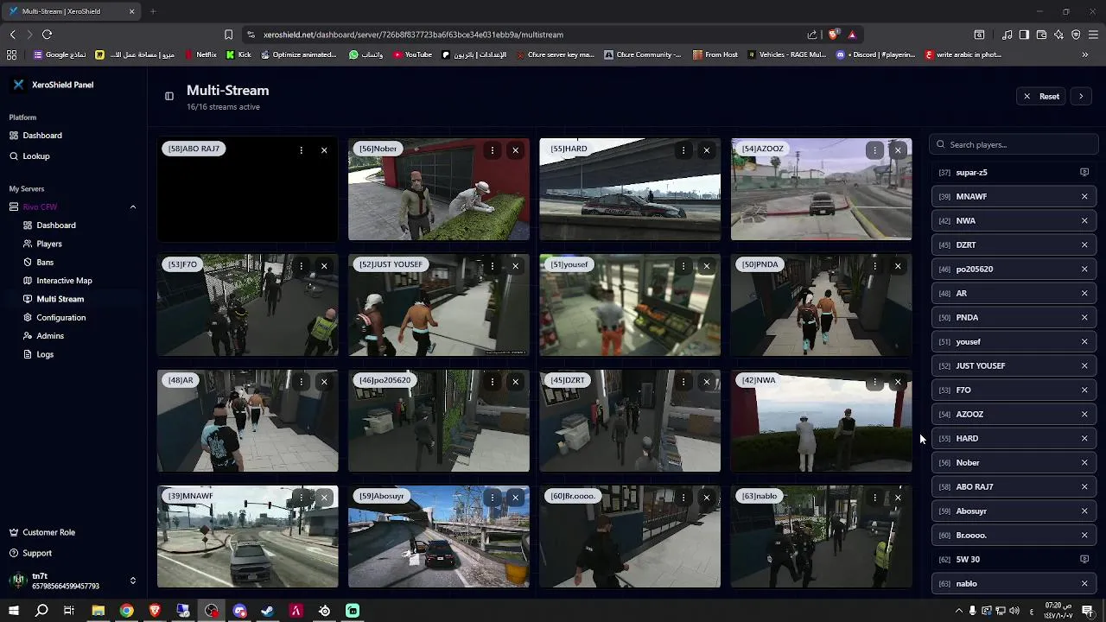Open three-dot menu on [48]AR stream
The height and width of the screenshot is (622, 1106).
(x=301, y=382)
